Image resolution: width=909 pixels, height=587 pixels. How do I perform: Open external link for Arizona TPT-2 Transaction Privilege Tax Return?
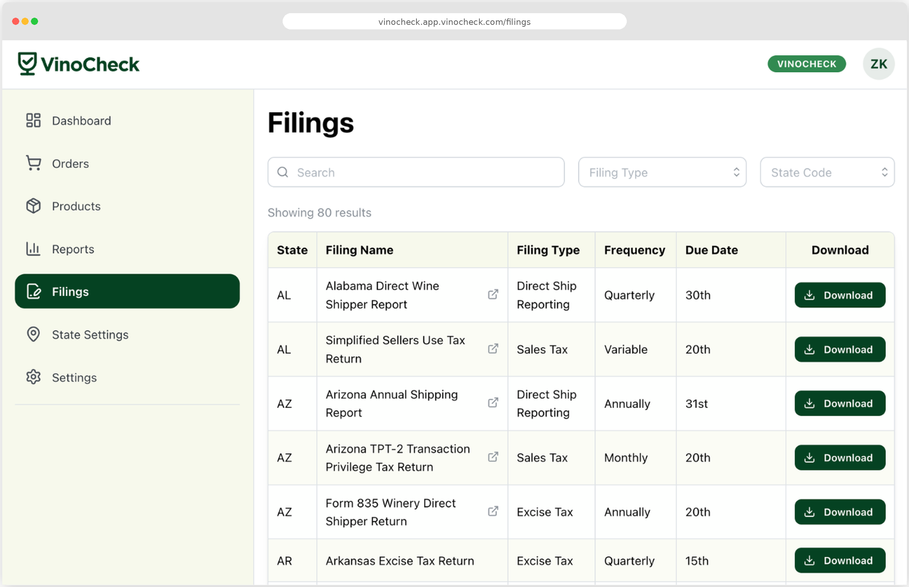click(x=493, y=457)
